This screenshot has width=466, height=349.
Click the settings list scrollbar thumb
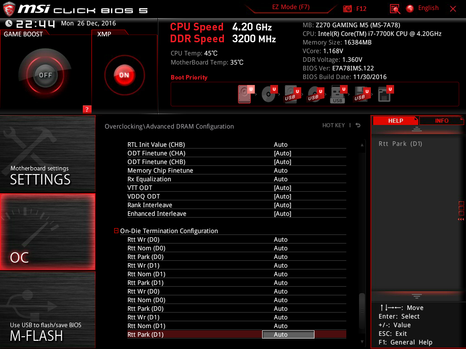click(362, 311)
